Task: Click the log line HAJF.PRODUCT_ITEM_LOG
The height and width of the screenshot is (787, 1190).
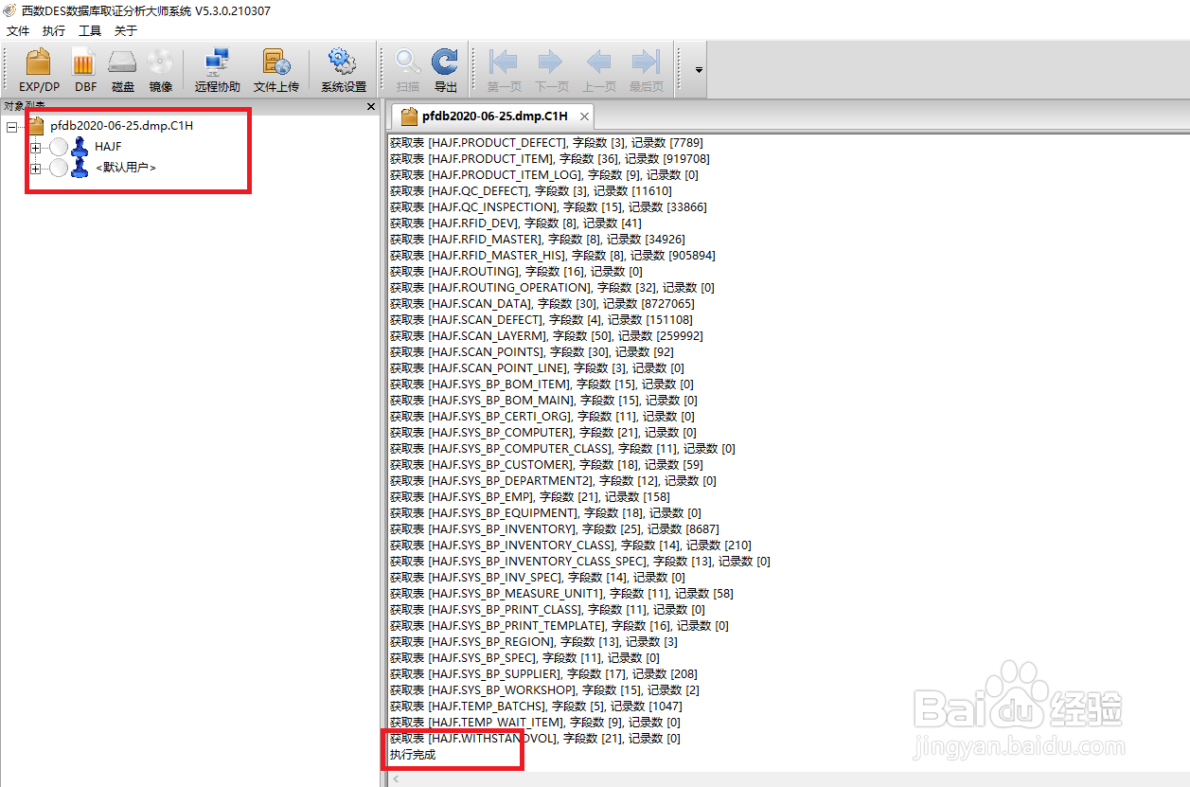Action: click(x=544, y=174)
